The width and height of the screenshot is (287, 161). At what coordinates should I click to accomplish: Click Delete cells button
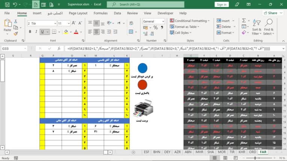[226, 27]
